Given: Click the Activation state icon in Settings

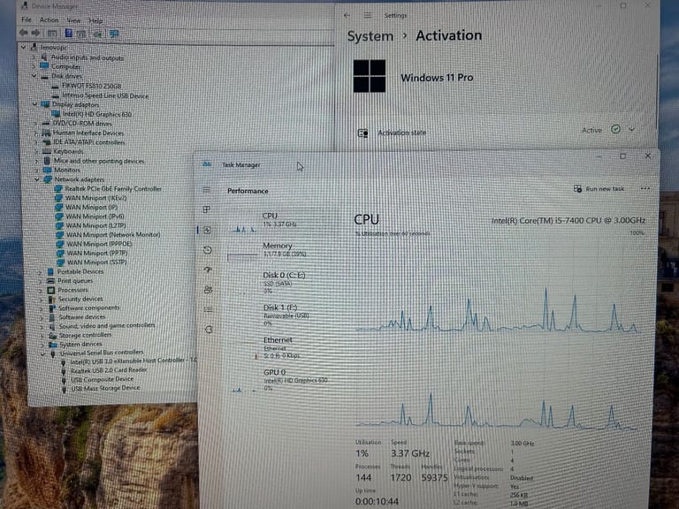Looking at the screenshot, I should (362, 133).
